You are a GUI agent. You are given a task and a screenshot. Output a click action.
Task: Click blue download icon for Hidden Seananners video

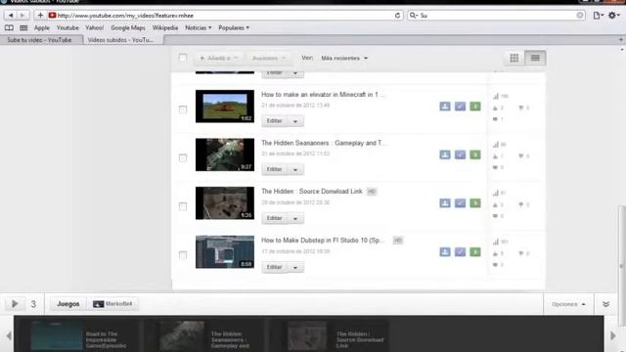coord(445,154)
